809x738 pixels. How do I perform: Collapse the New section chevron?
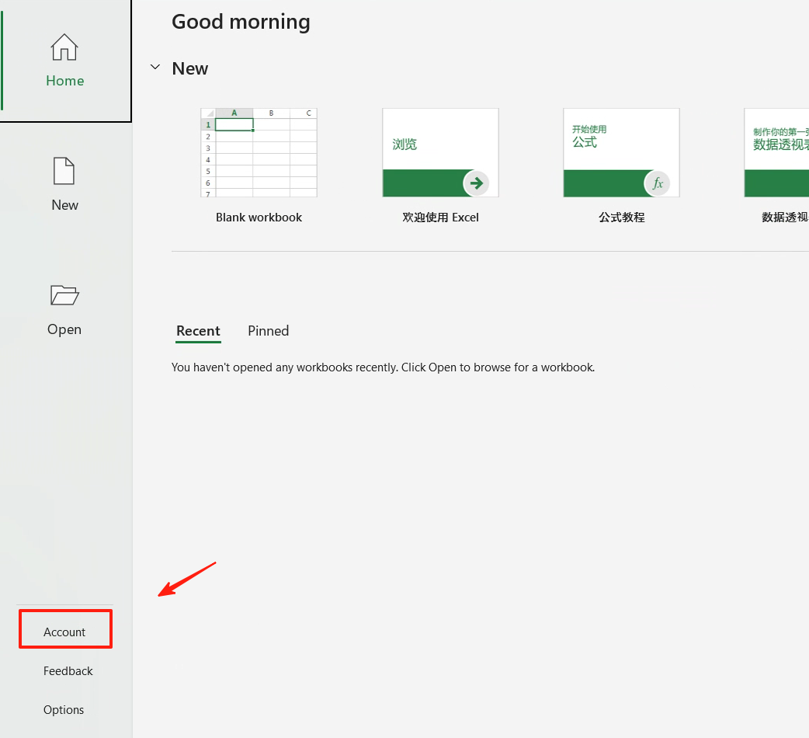point(155,68)
